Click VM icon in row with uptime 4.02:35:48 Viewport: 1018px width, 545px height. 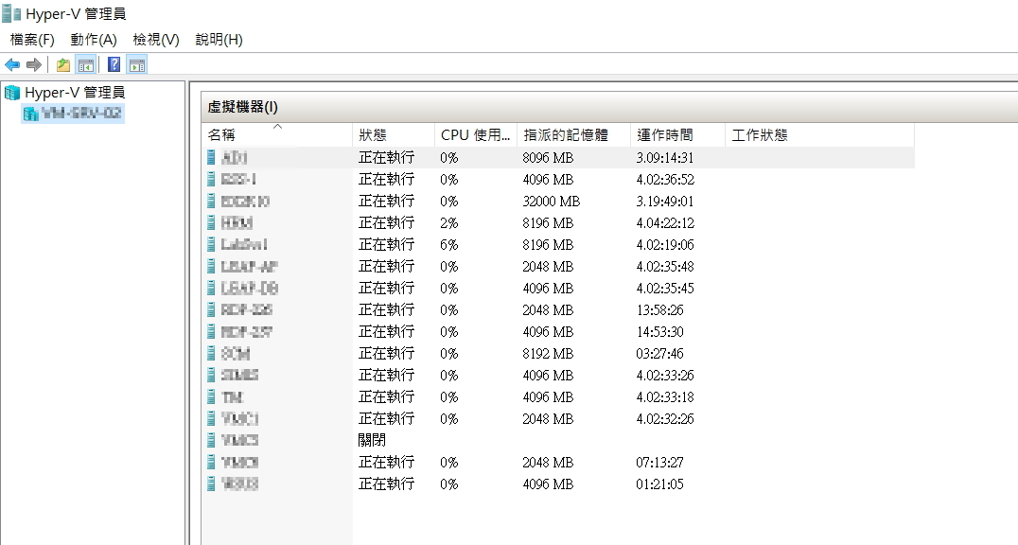click(x=211, y=266)
